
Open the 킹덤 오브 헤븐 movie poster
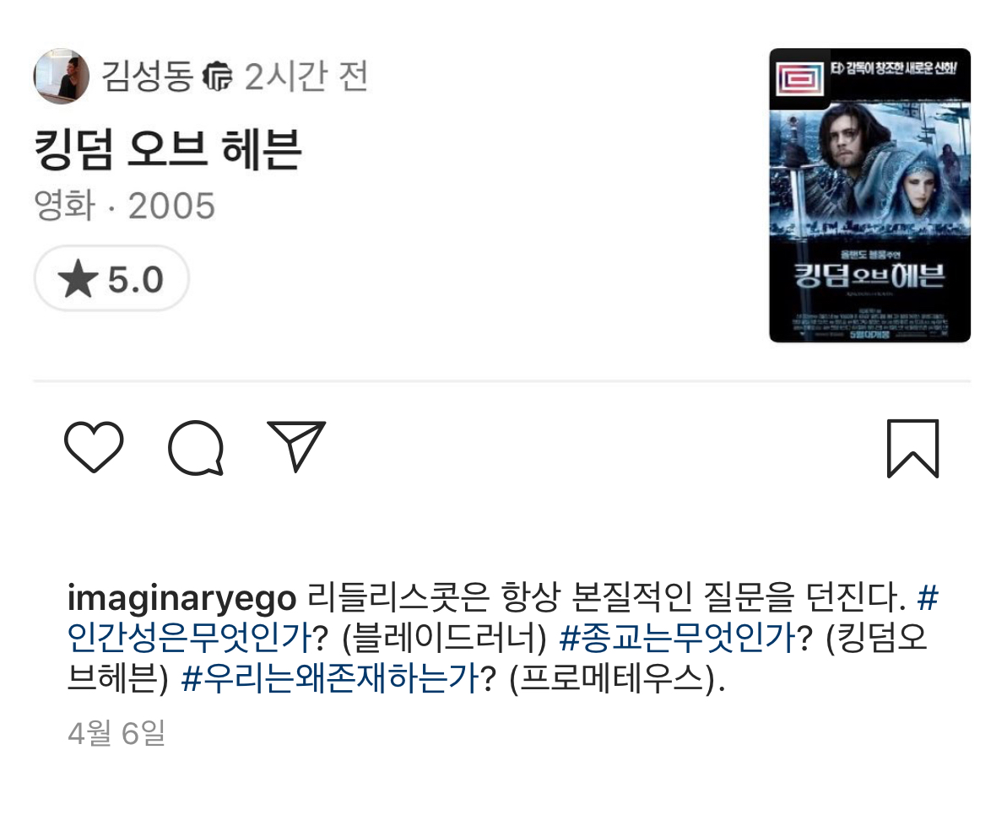coord(869,195)
